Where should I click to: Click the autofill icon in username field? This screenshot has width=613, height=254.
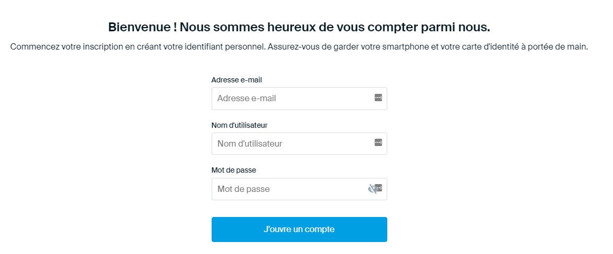pyautogui.click(x=378, y=143)
